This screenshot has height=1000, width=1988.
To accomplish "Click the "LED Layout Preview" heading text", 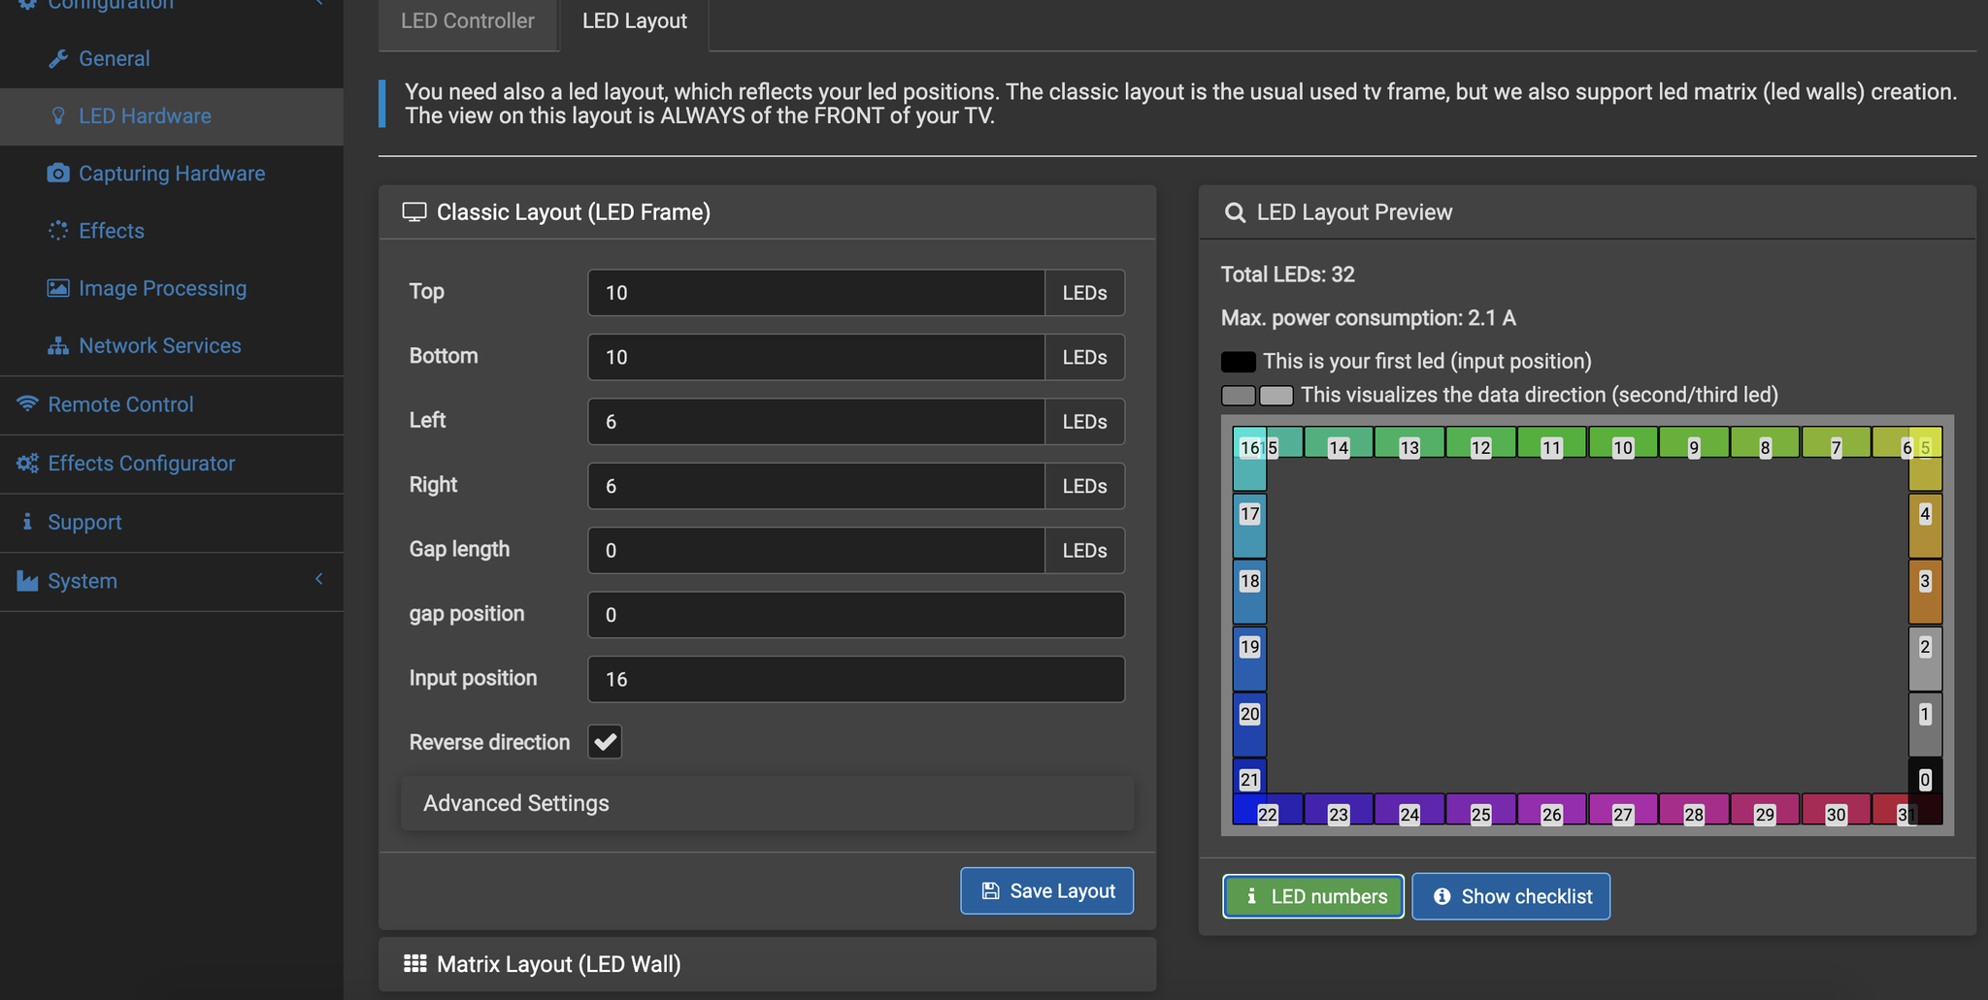I will tap(1354, 212).
